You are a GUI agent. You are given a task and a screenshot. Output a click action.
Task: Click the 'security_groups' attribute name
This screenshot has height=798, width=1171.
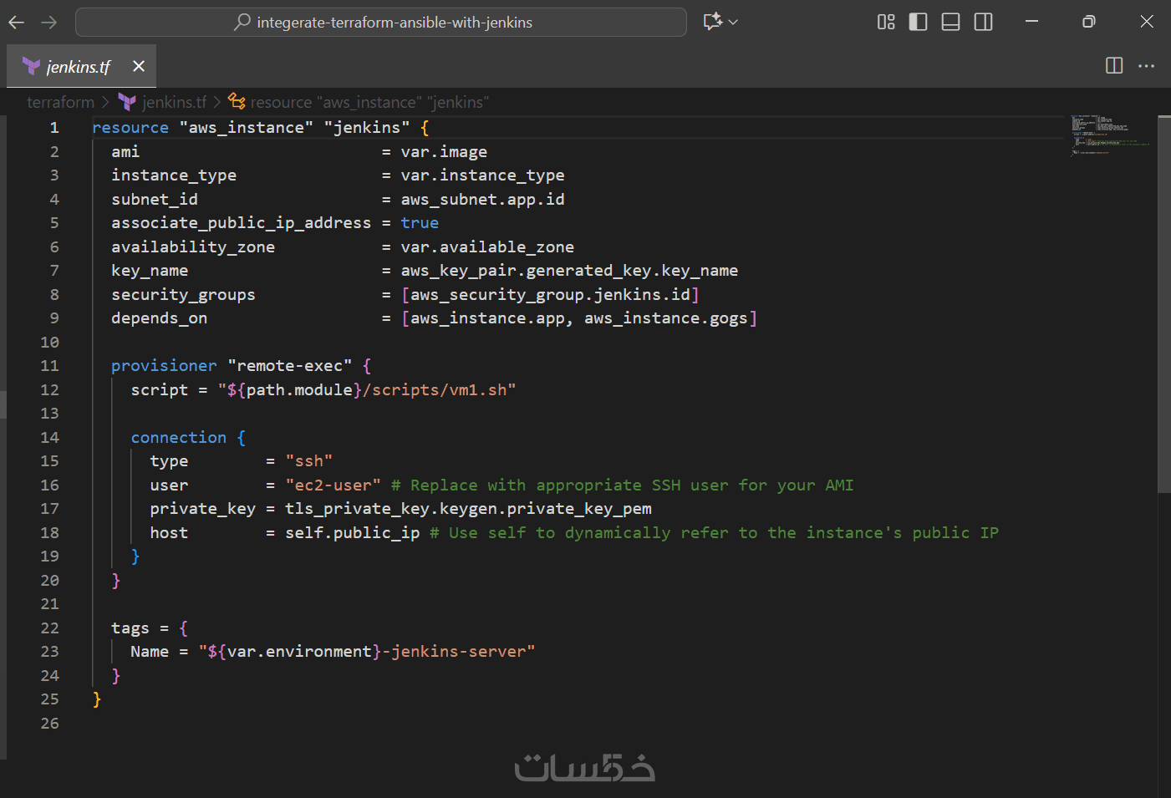coord(184,295)
